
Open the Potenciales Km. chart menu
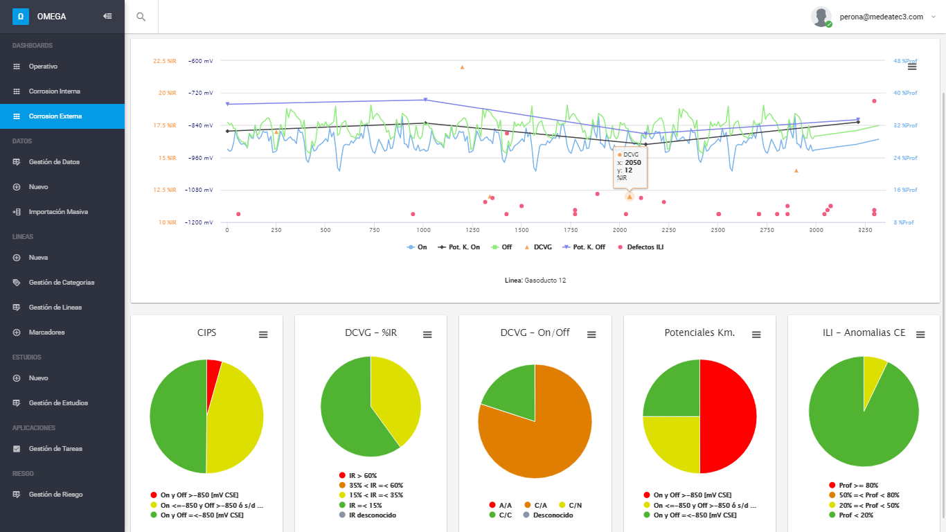coord(756,335)
